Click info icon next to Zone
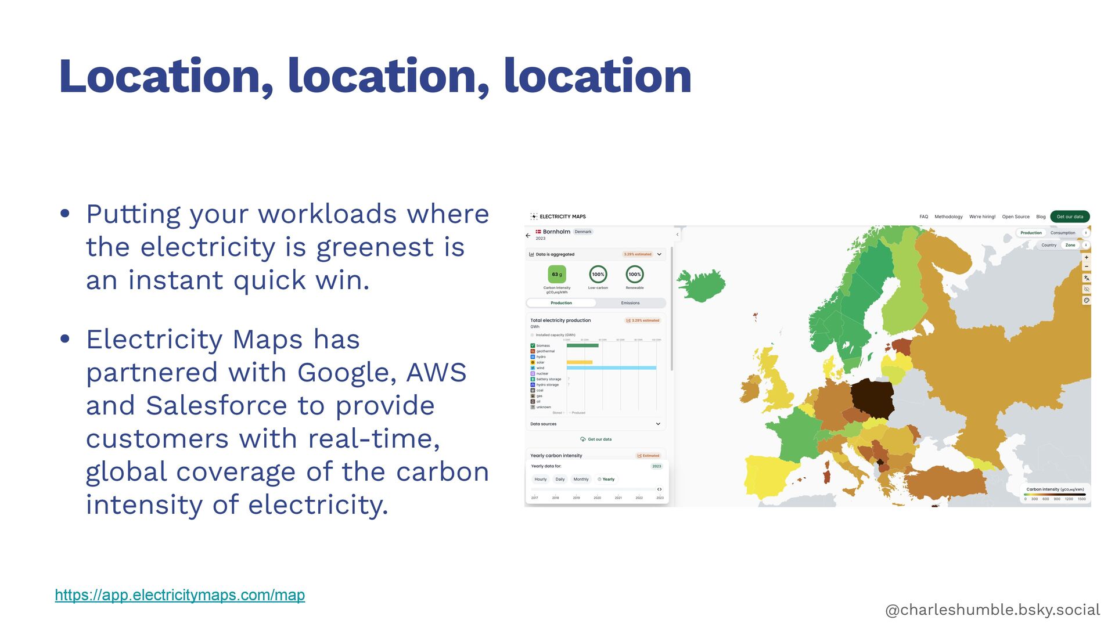The width and height of the screenshot is (1115, 627). point(1086,245)
